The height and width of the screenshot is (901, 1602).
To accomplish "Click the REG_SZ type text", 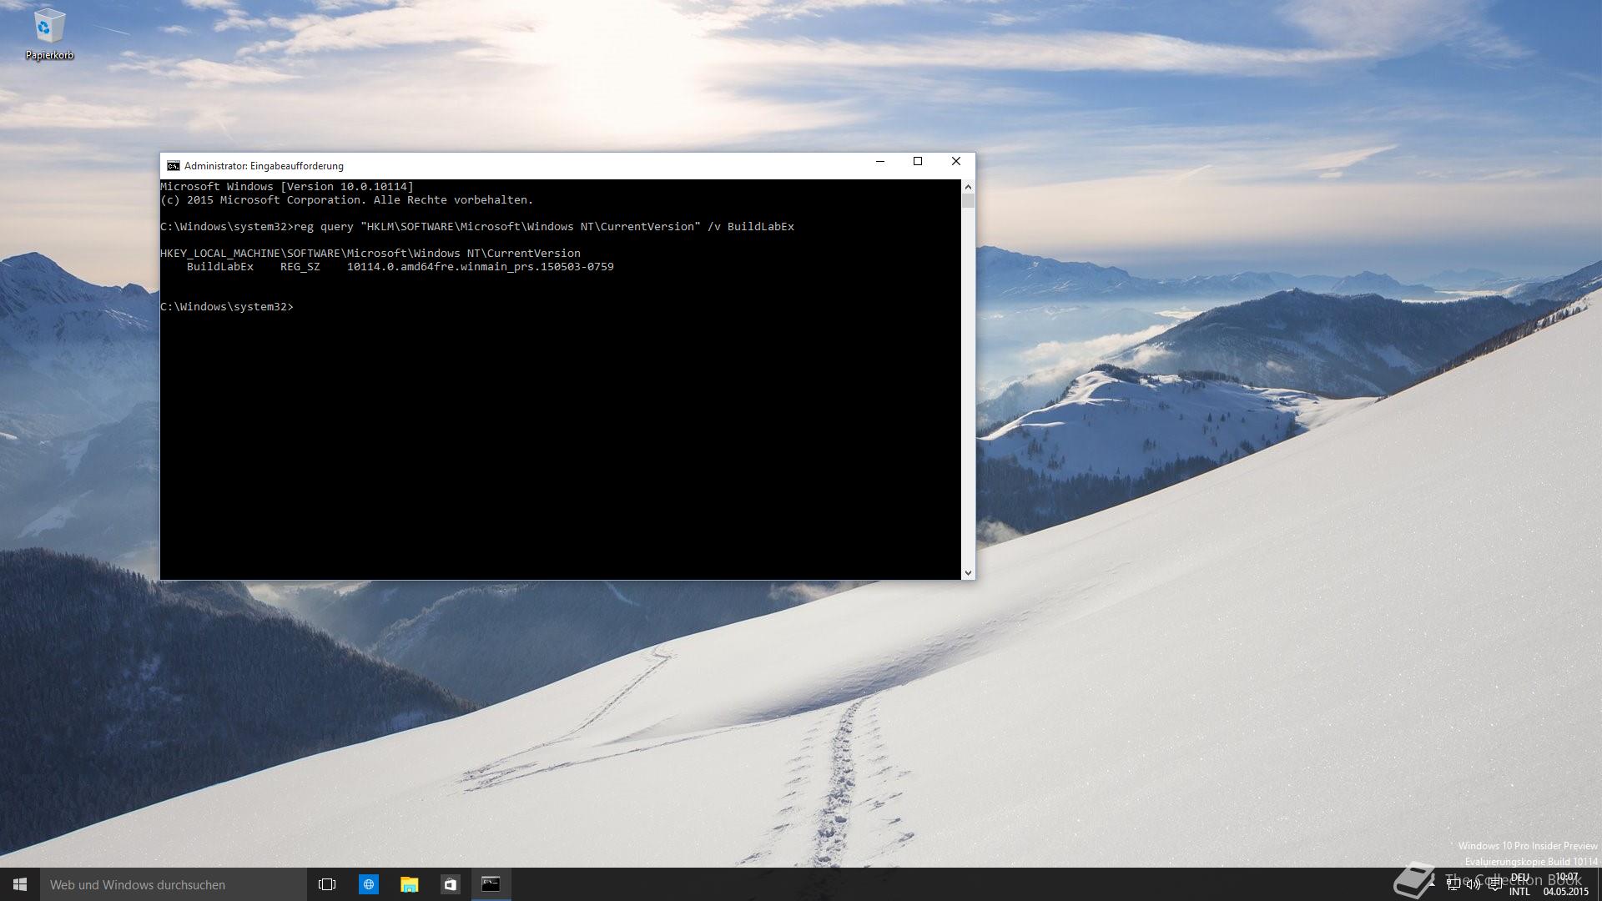I will tap(300, 267).
